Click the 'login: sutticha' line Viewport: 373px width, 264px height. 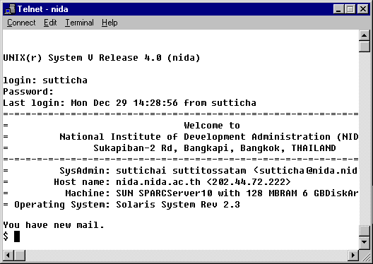tap(45, 80)
